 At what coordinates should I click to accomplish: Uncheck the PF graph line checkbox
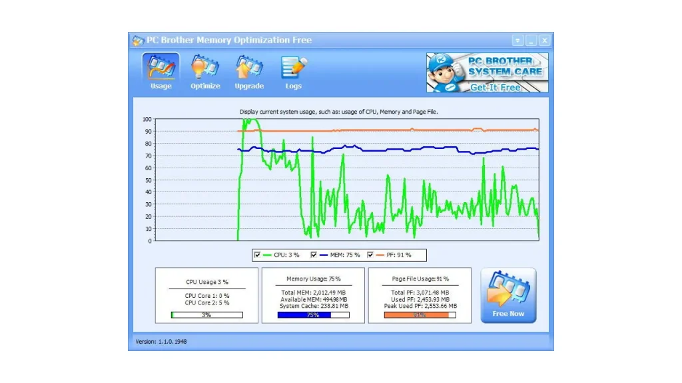(x=370, y=255)
